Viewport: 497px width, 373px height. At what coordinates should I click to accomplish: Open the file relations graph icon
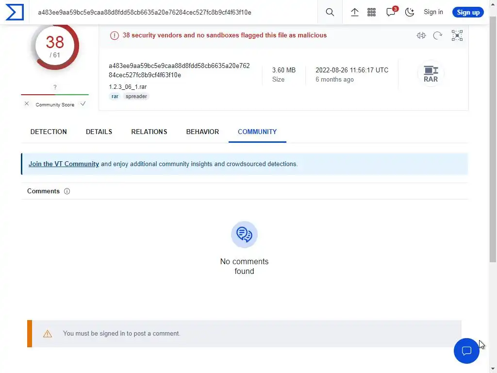[x=457, y=35]
